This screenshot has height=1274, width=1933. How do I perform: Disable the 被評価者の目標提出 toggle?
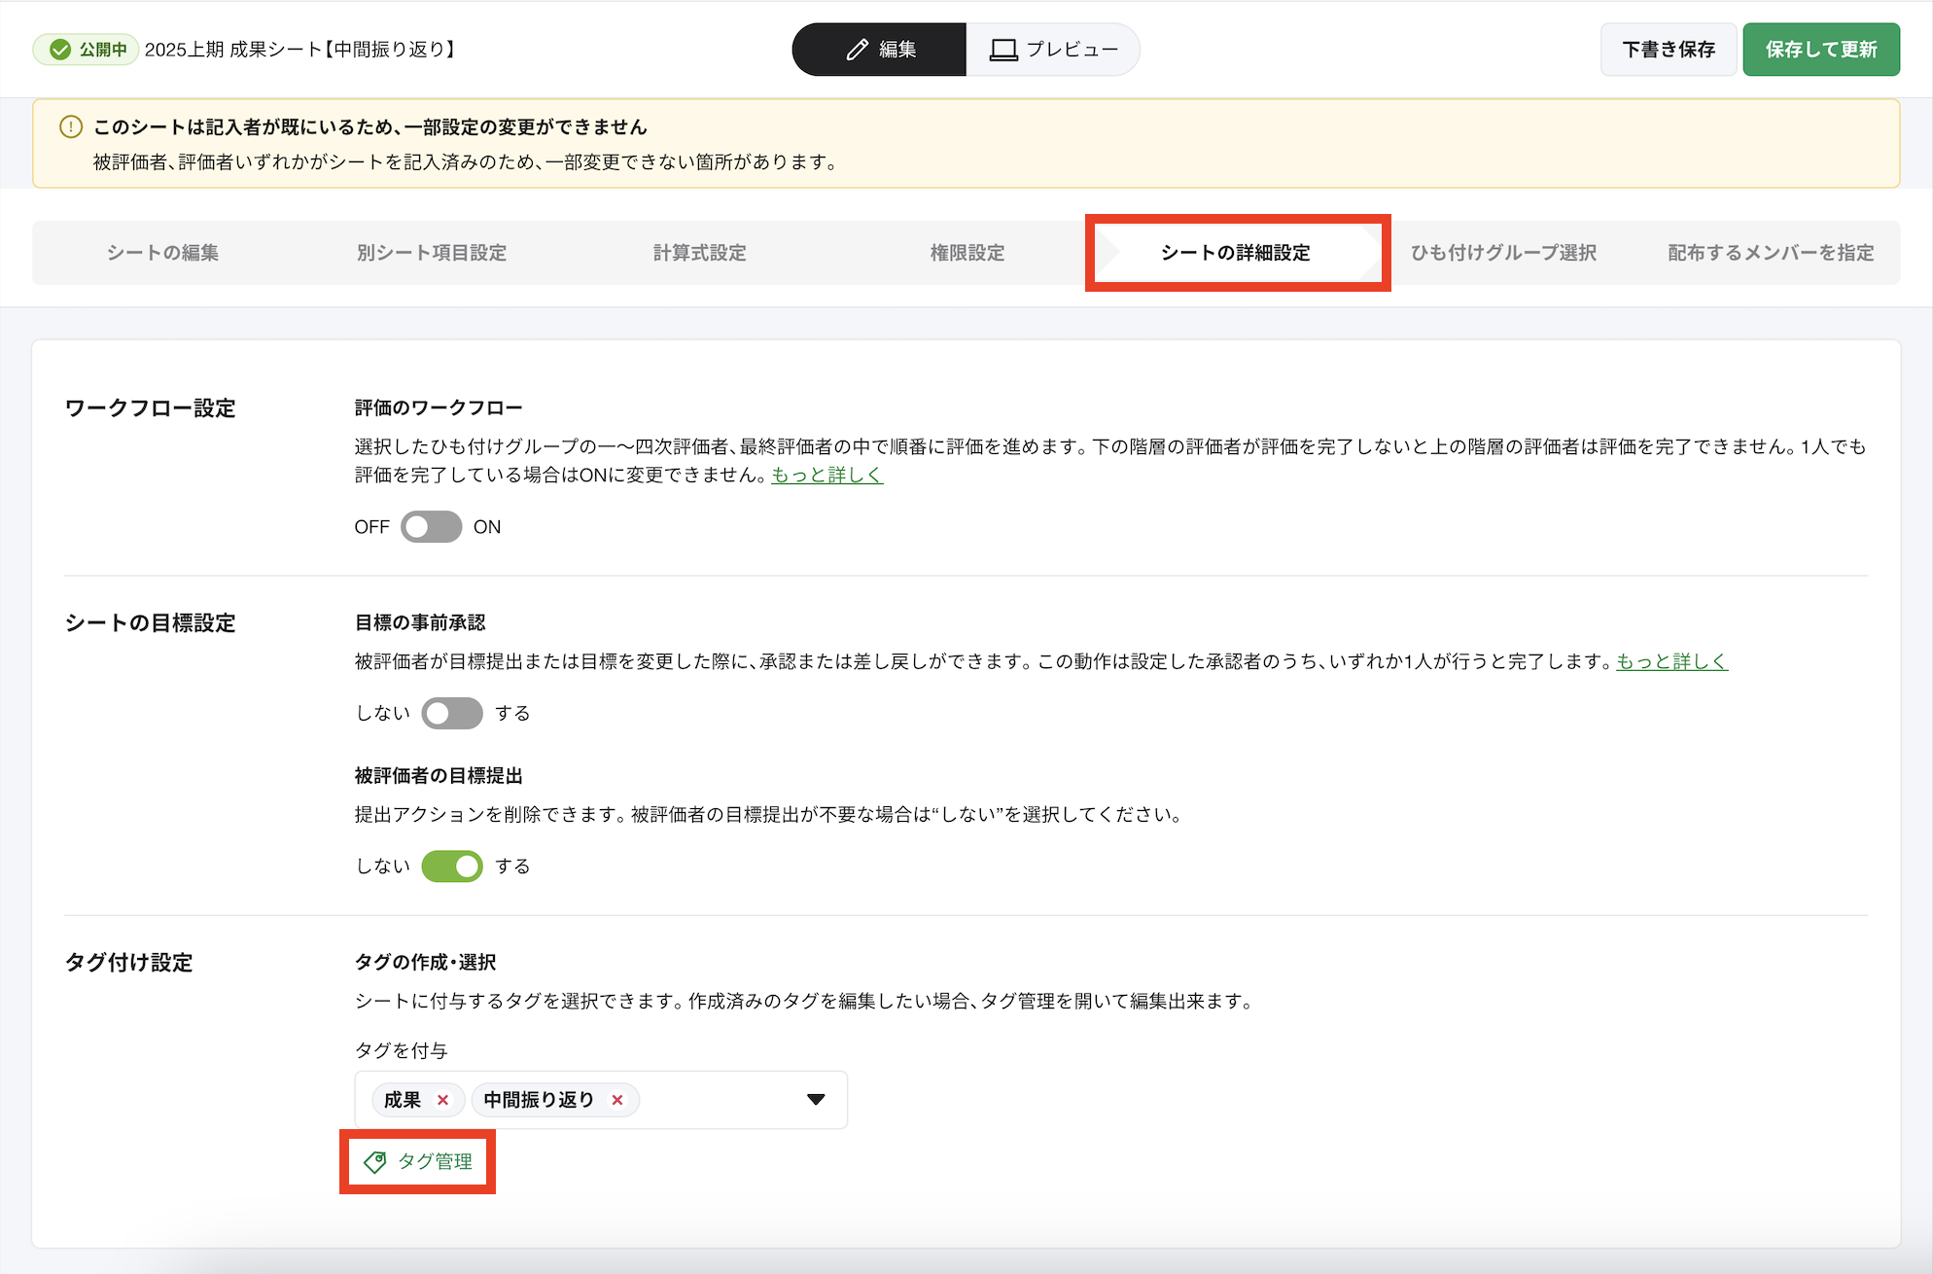tap(451, 866)
